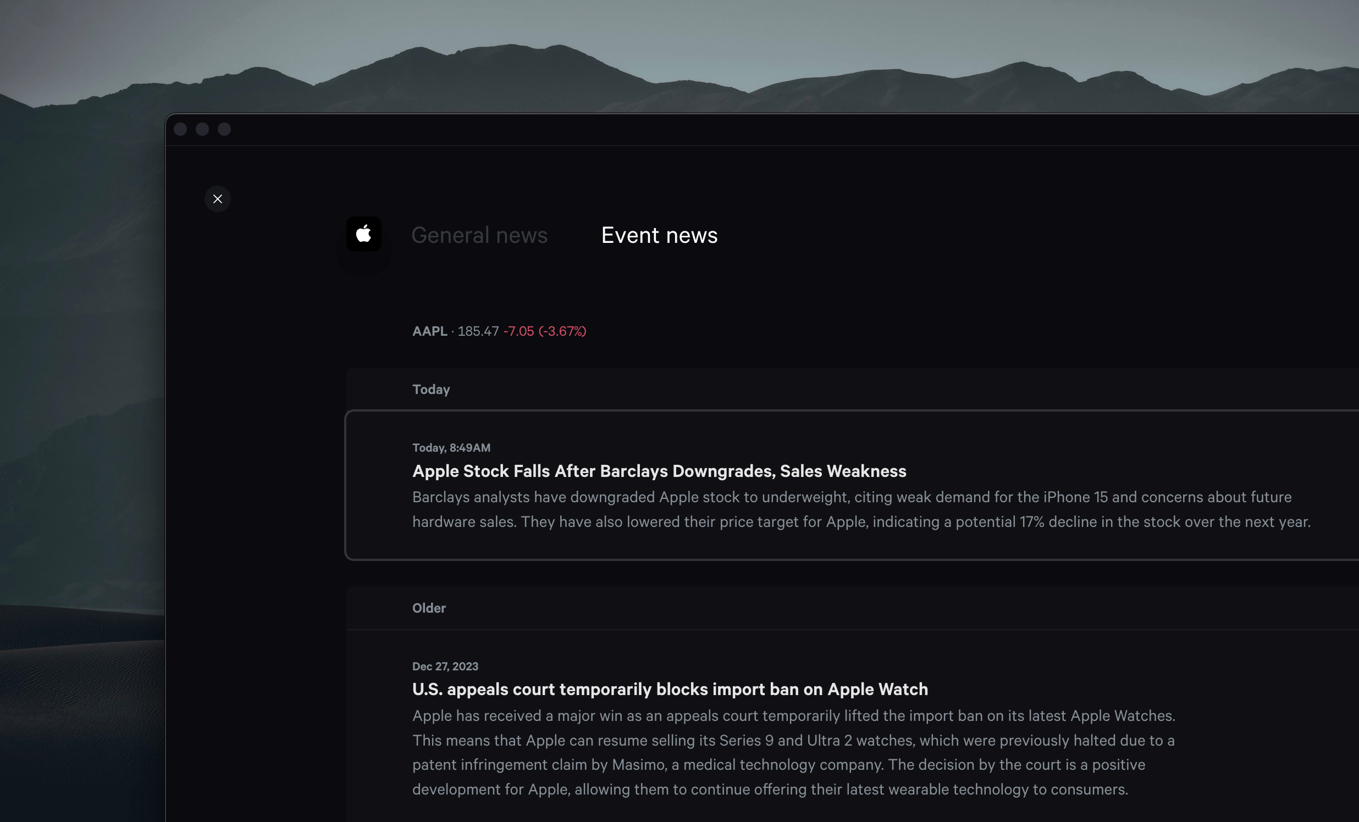Image resolution: width=1359 pixels, height=822 pixels.
Task: Open the Apple Watch import ban headline
Action: pos(670,689)
